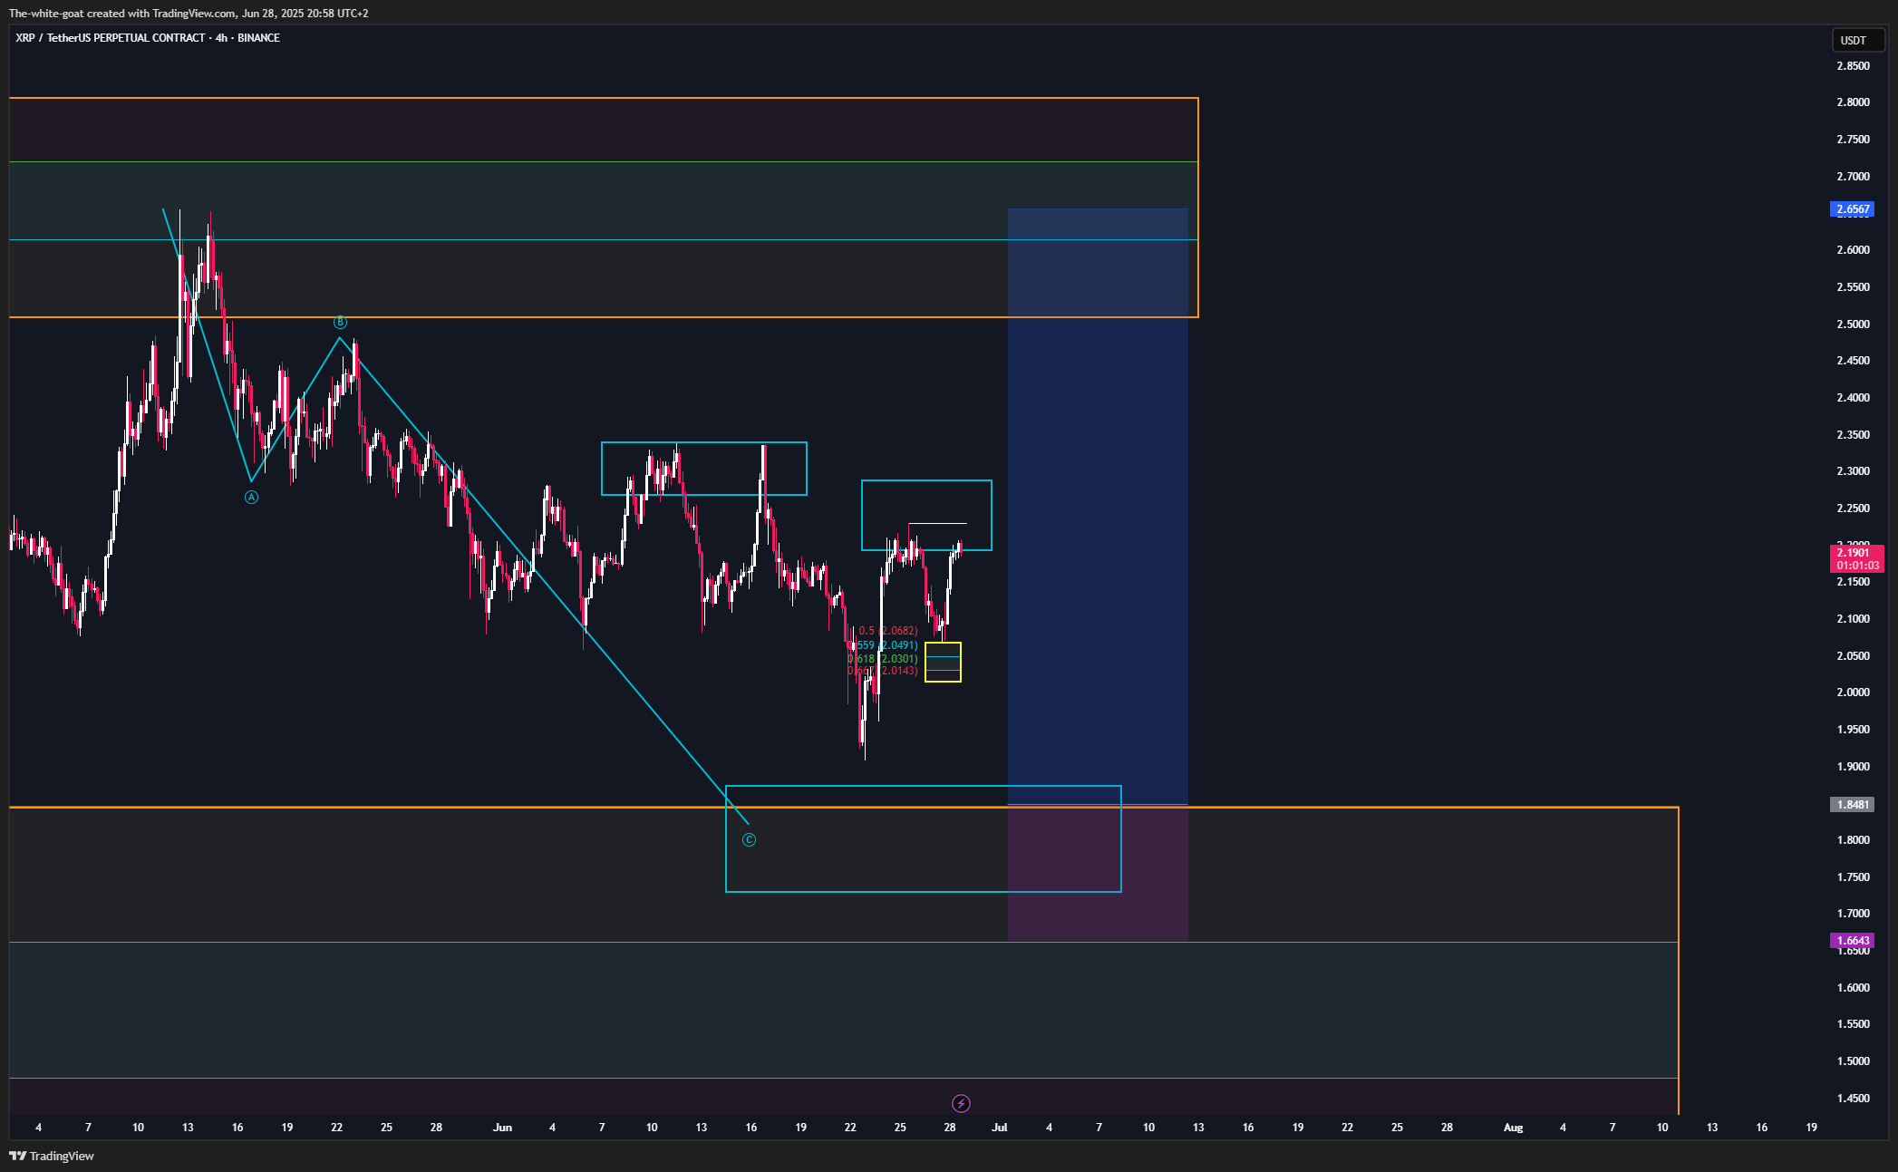Click the 1.7500 price axis label

[x=1853, y=877]
